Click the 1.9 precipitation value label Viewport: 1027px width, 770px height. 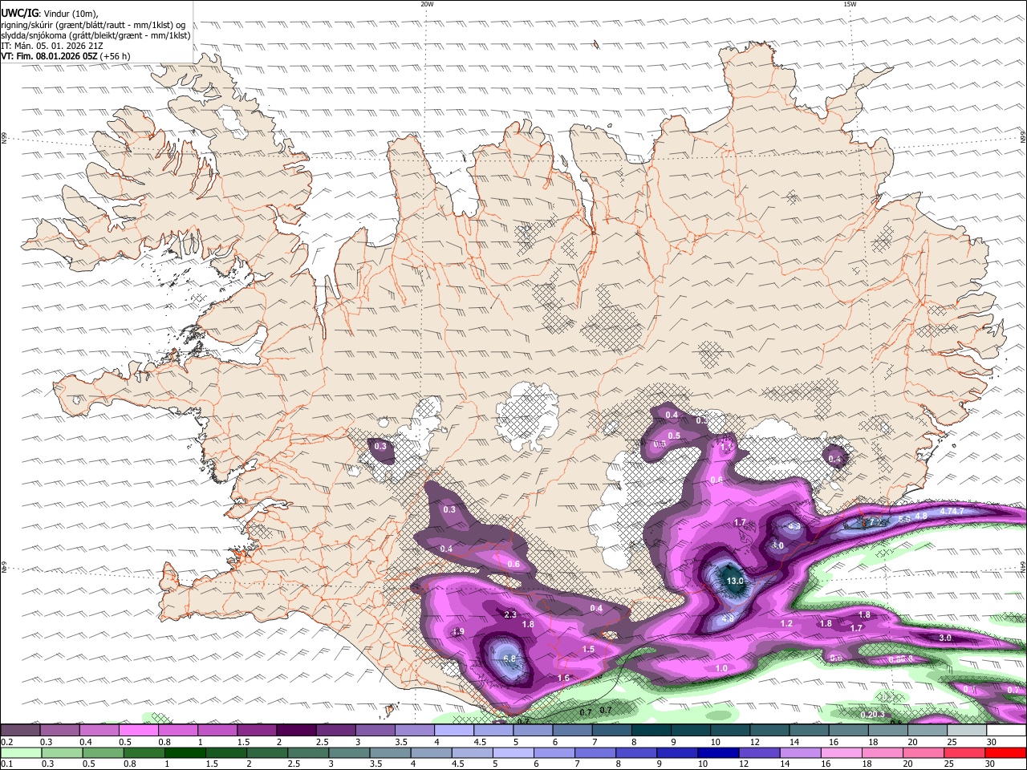click(458, 632)
